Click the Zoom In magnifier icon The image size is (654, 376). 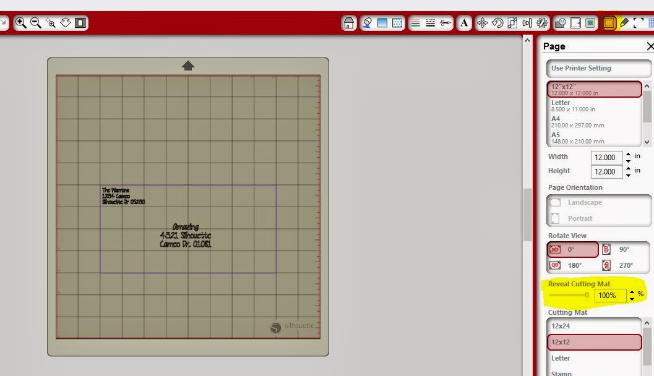21,23
